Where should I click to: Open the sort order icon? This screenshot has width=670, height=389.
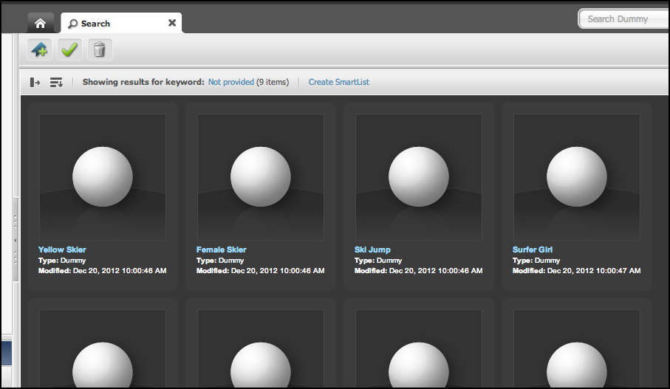click(x=56, y=82)
